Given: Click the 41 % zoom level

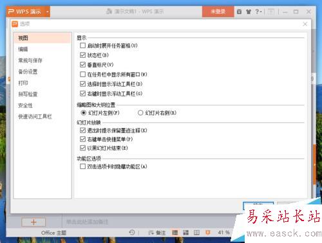Looking at the screenshot, I should pos(223,232).
